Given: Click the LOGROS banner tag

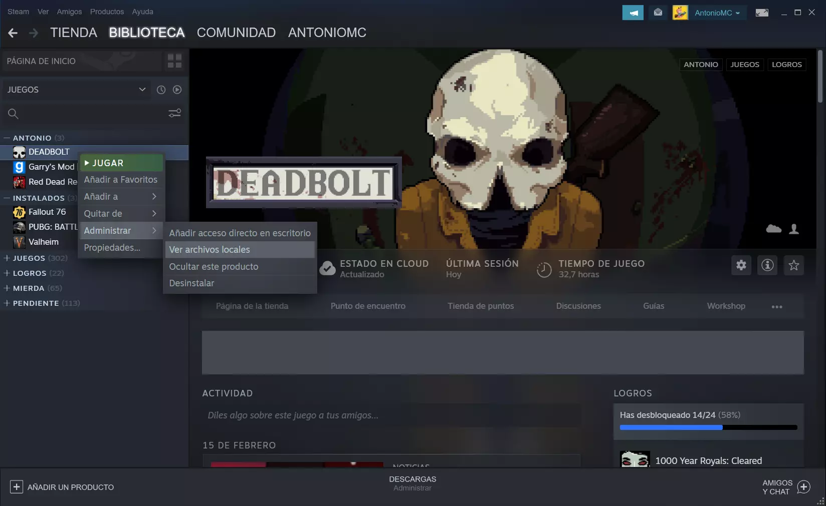Looking at the screenshot, I should click(x=787, y=65).
